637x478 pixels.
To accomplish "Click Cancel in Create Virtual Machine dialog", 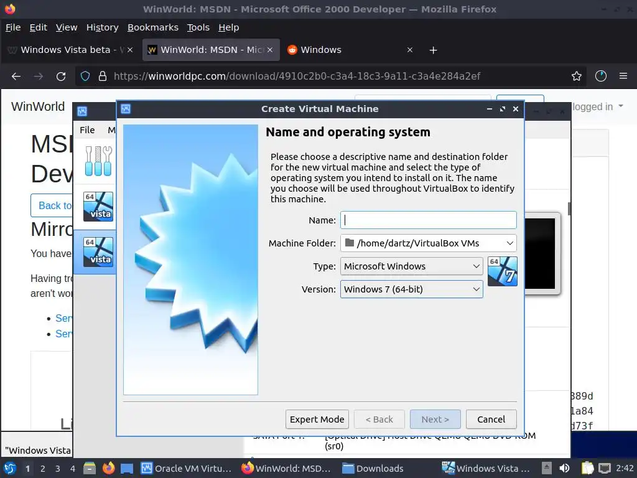I will click(491, 419).
